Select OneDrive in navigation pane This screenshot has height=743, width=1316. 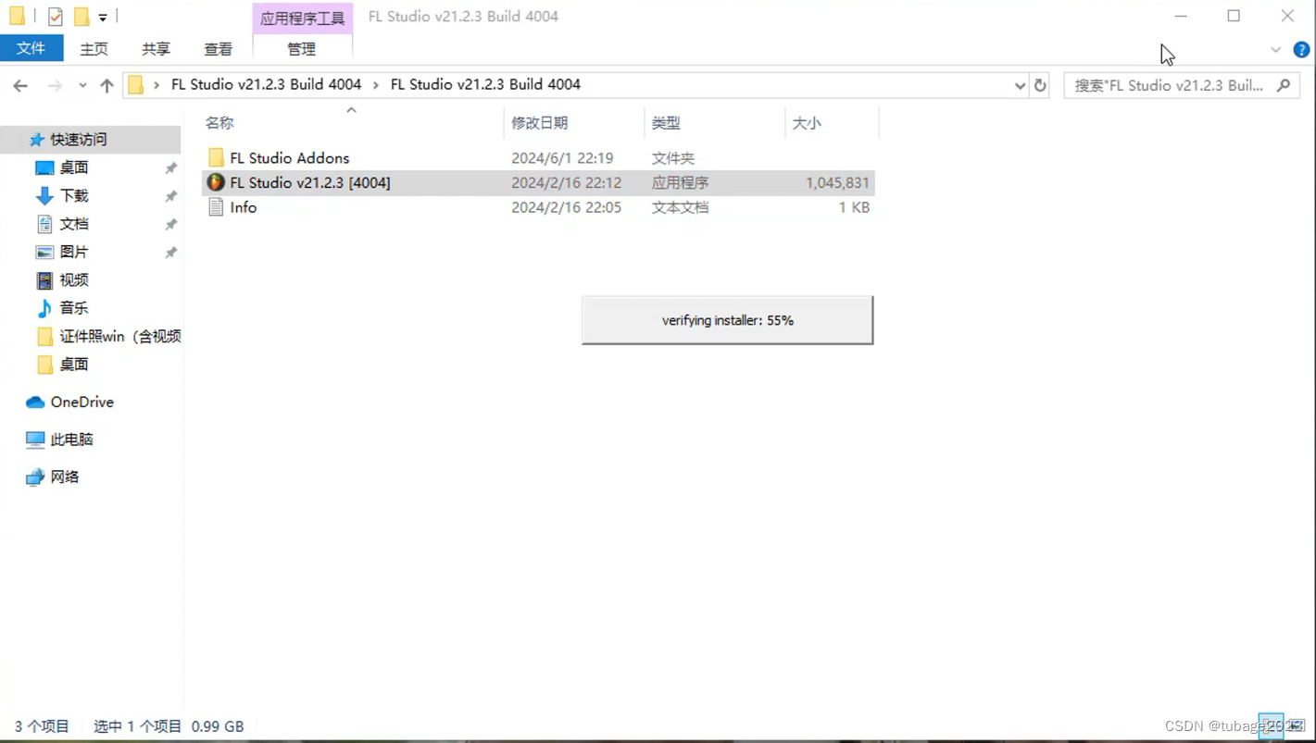(82, 402)
